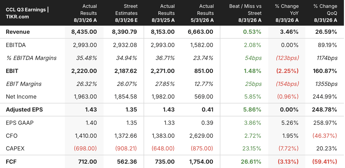Screen dimensions: 345x168
Task: Select the % EBITDA Margins row label
Action: [x=31, y=58]
